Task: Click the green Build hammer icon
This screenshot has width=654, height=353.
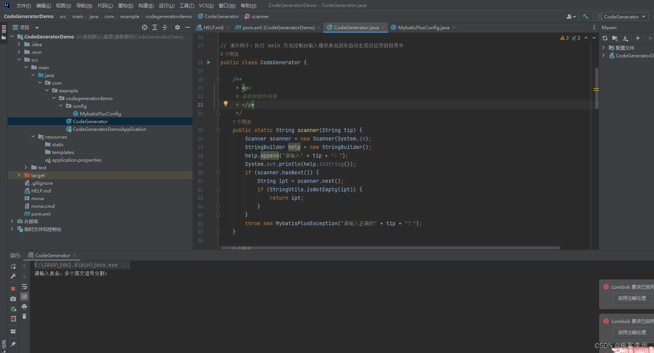Action: [585, 17]
